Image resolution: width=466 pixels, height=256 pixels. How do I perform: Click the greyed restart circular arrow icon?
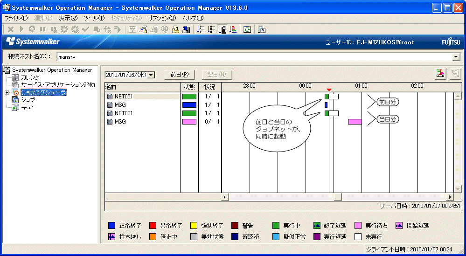tap(32, 29)
